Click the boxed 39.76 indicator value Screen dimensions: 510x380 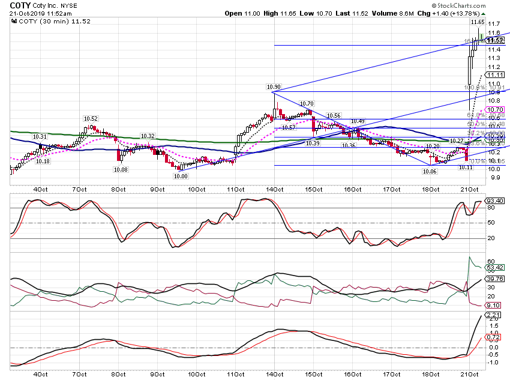click(x=495, y=279)
